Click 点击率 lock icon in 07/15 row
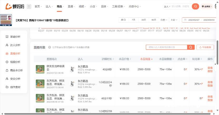The image size is (219, 115). click(x=186, y=84)
